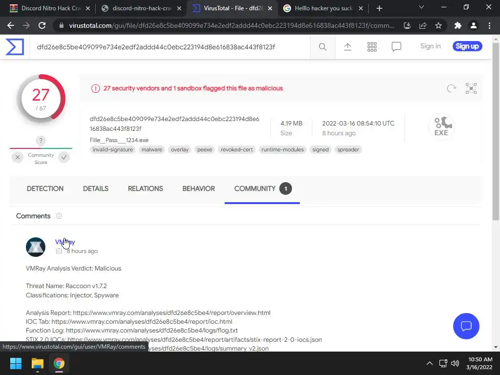Open the Chrome profile icon
This screenshot has height=375, width=500.
474,25
